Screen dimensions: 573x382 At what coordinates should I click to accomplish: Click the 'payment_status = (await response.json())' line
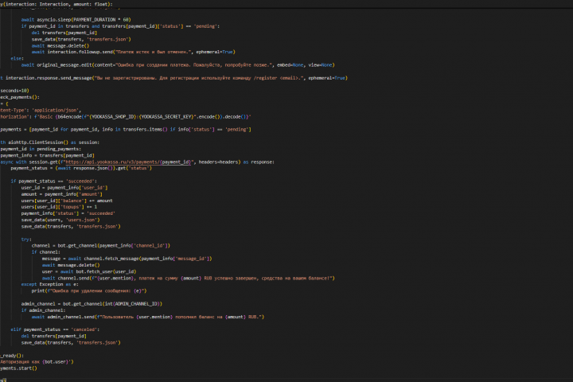pos(81,168)
